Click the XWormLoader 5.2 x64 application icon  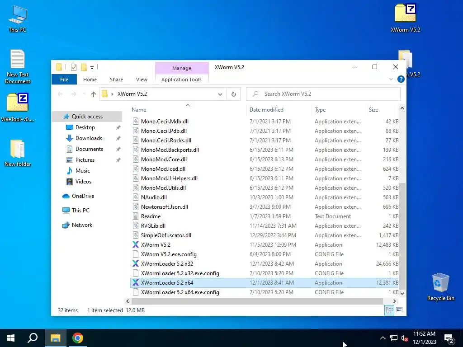tap(135, 282)
